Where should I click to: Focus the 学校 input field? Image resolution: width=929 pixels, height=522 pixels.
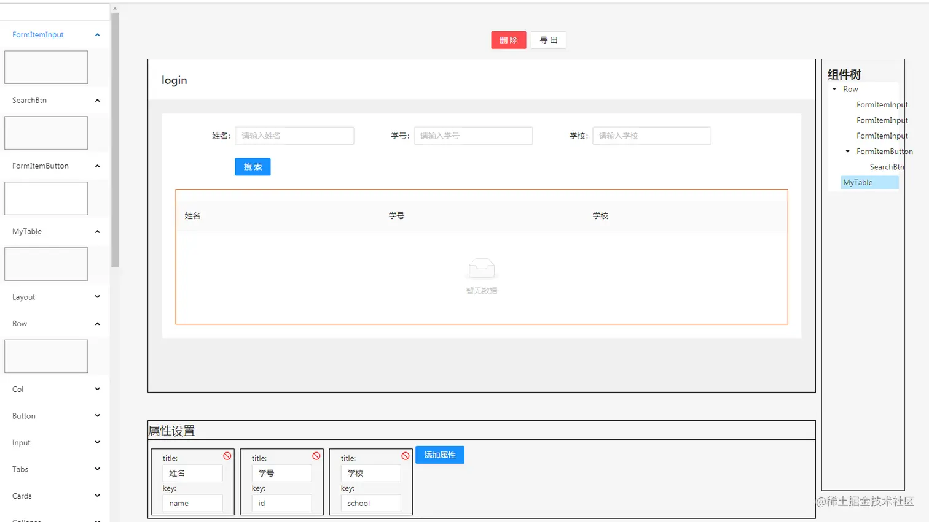(652, 136)
